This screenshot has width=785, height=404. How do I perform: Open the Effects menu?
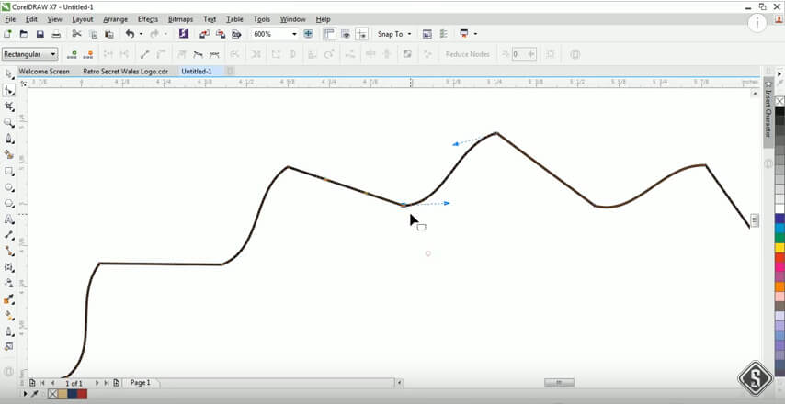(147, 18)
